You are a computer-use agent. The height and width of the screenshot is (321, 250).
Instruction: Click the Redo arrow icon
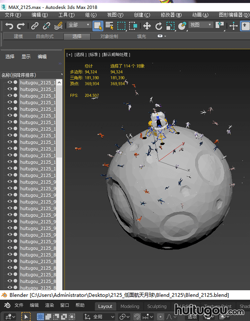(x=21, y=26)
